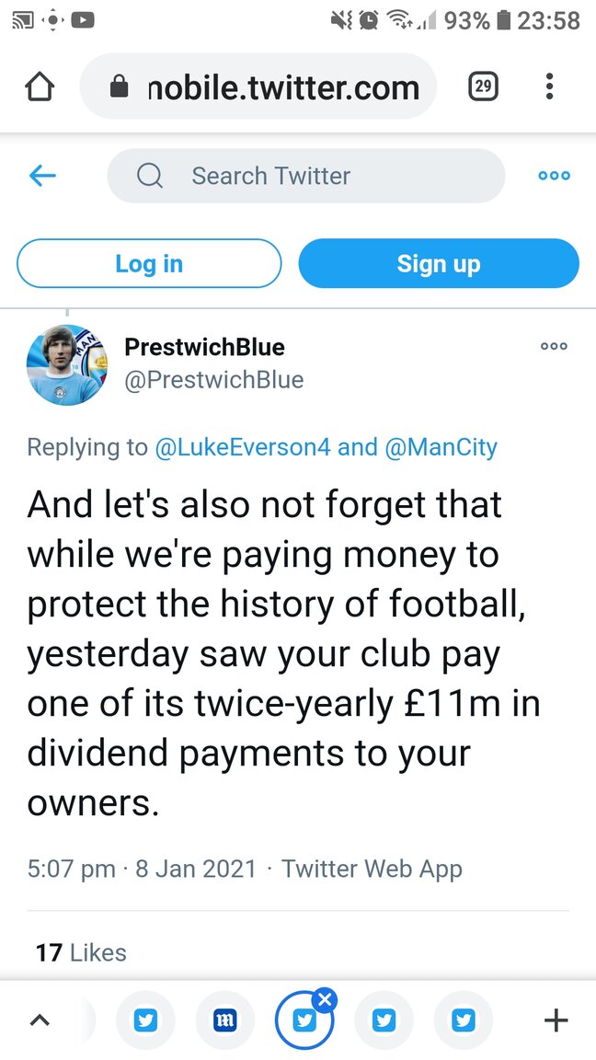596x1060 pixels.
Task: View the 17 Likes list
Action: pyautogui.click(x=81, y=952)
